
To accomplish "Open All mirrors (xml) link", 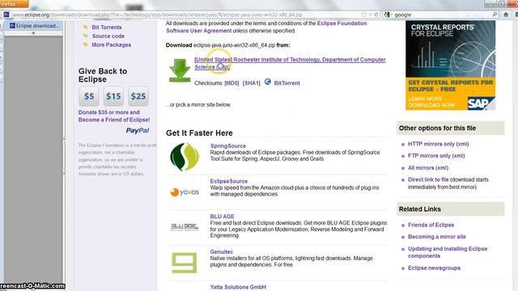I will click(x=428, y=167).
